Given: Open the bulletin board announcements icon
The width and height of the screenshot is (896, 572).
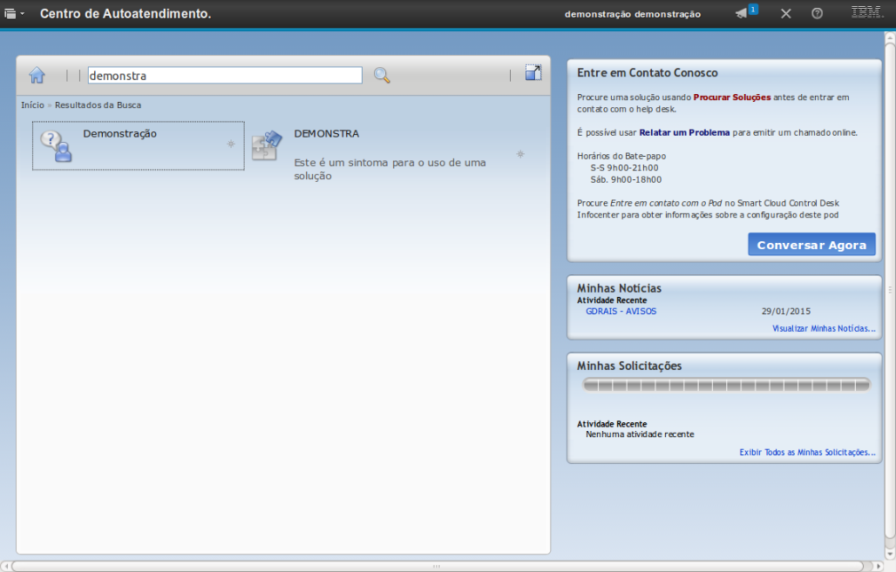Looking at the screenshot, I should 743,13.
